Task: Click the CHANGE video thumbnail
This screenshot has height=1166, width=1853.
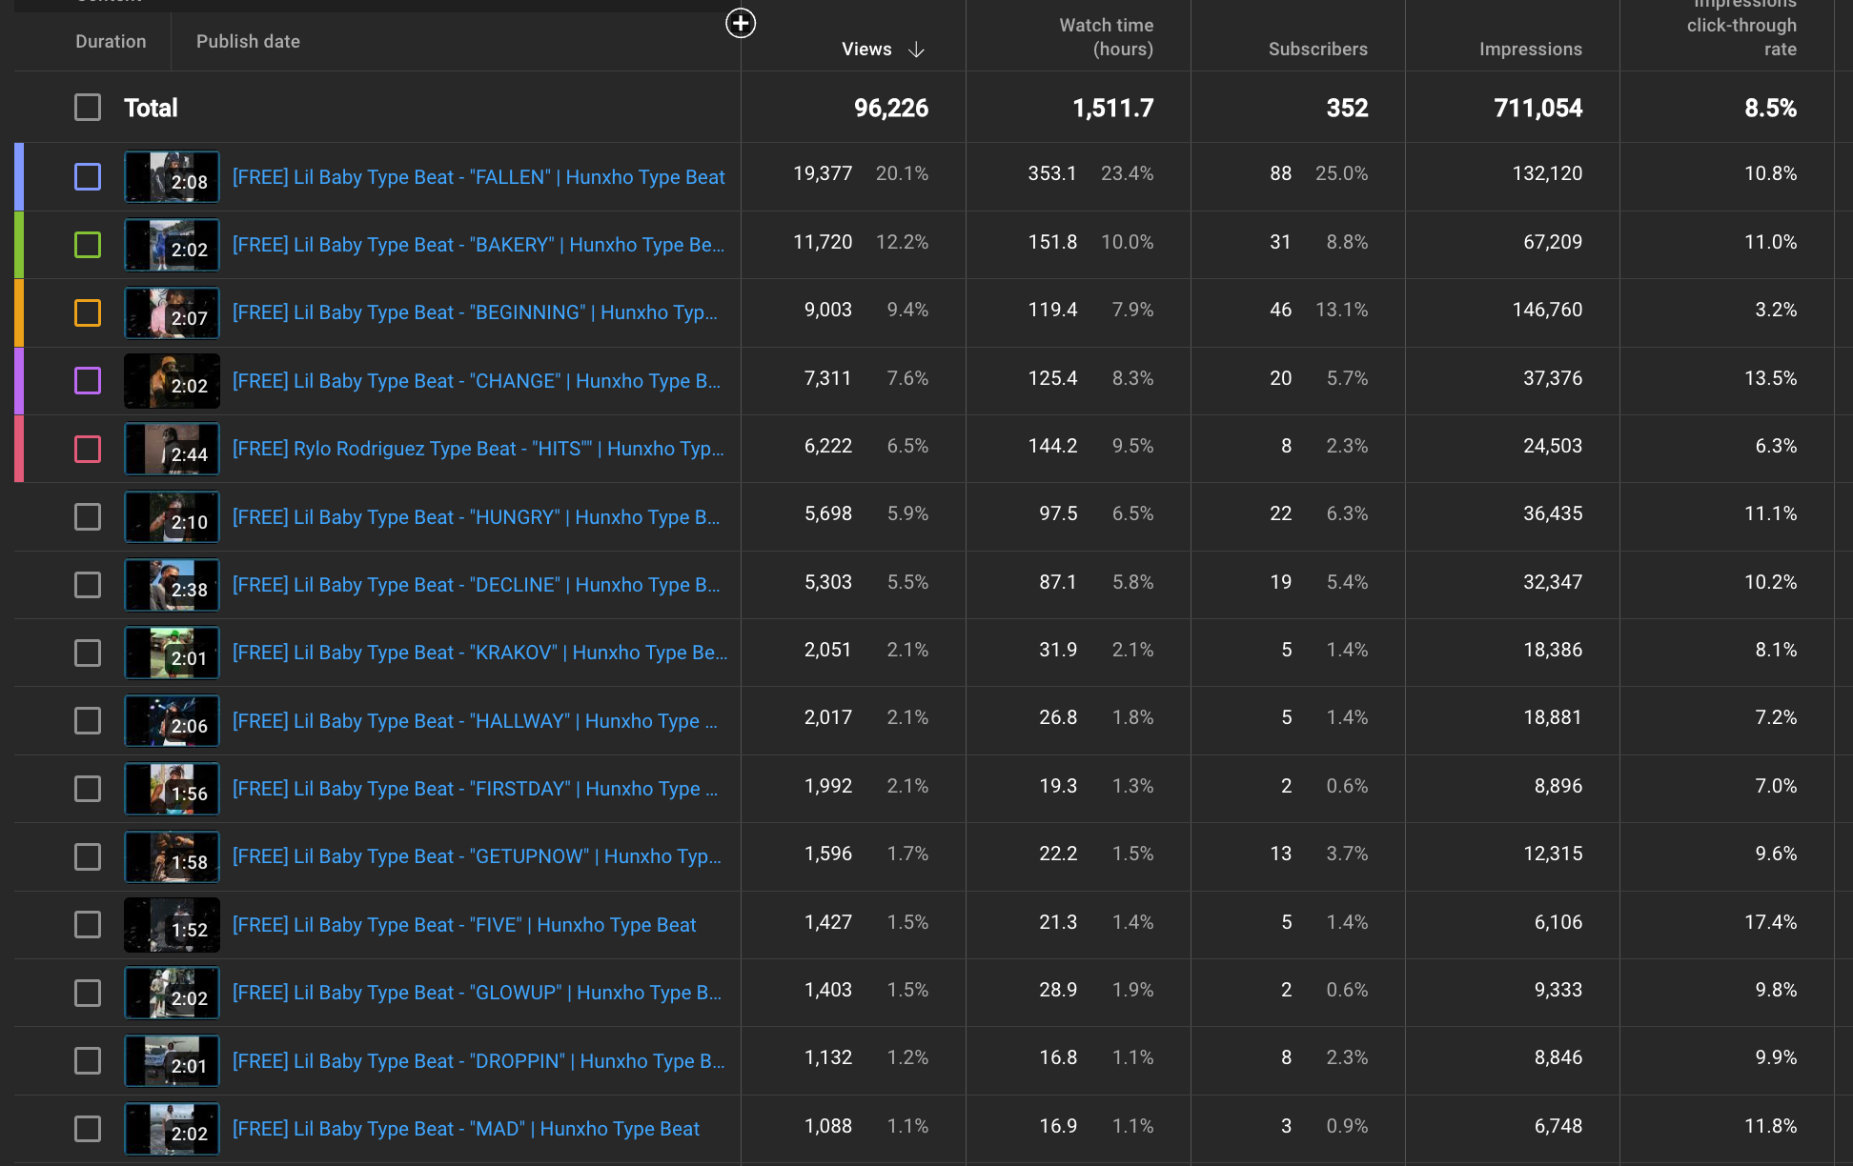Action: (172, 381)
